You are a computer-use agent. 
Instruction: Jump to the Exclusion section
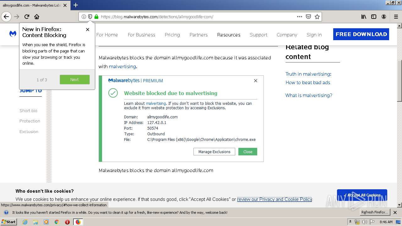tap(29, 132)
